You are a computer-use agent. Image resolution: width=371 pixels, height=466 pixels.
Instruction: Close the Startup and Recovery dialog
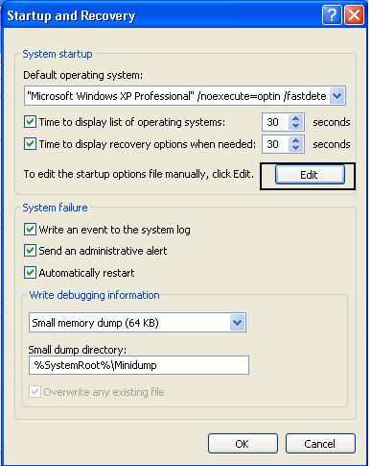(x=354, y=15)
